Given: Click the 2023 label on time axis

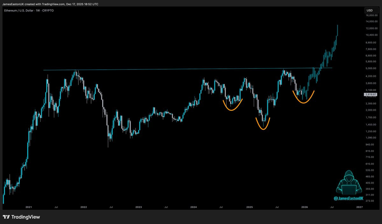Looking at the screenshot, I should click(x=139, y=207).
